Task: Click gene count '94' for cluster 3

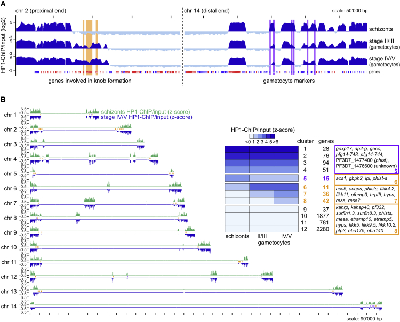Action: tap(326, 163)
